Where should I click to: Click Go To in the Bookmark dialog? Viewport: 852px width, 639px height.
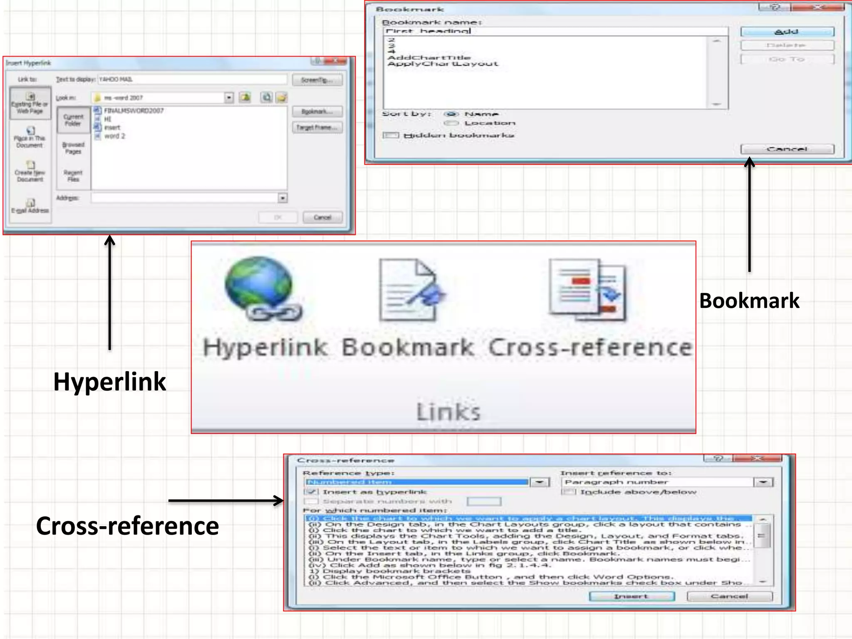tap(787, 59)
